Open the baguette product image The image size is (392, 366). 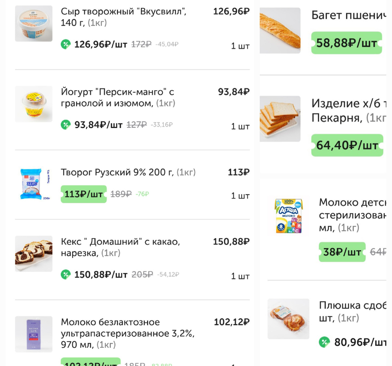pos(280,30)
